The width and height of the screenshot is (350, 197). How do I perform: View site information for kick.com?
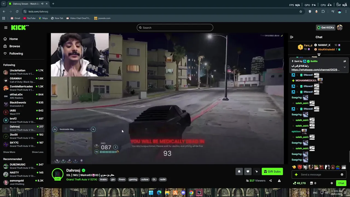click(x=25, y=11)
